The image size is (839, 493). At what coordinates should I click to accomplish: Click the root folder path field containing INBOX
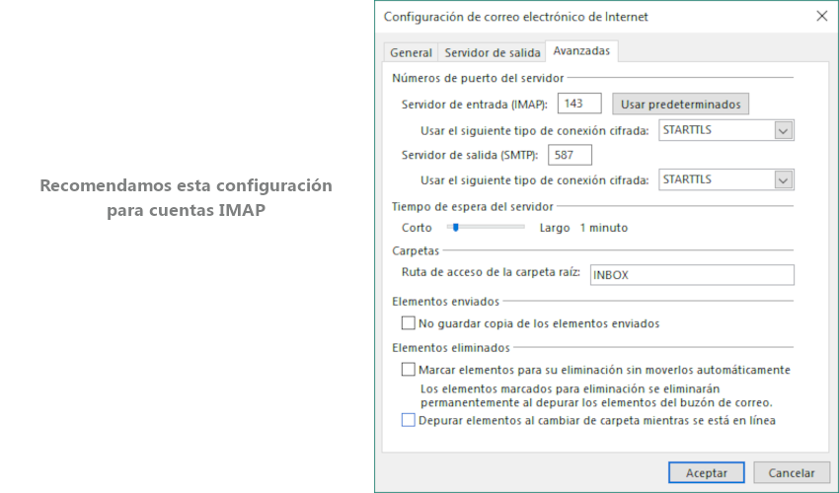[x=691, y=275]
